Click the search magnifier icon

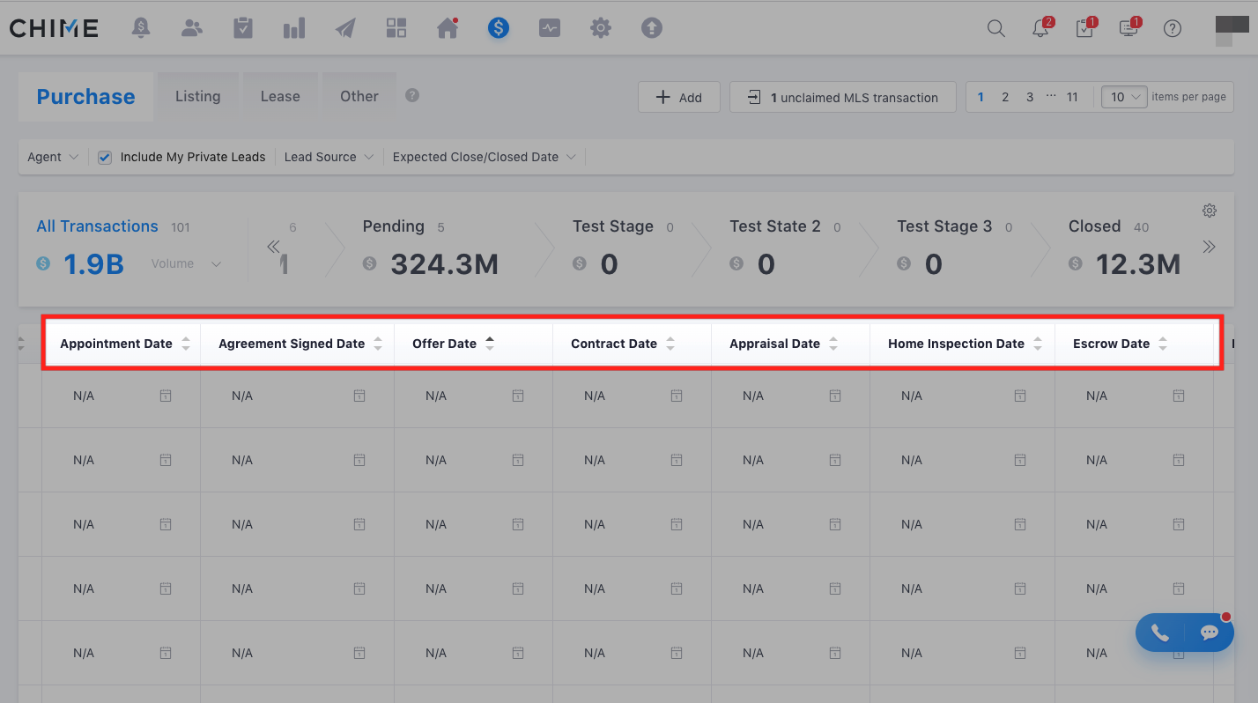click(996, 28)
